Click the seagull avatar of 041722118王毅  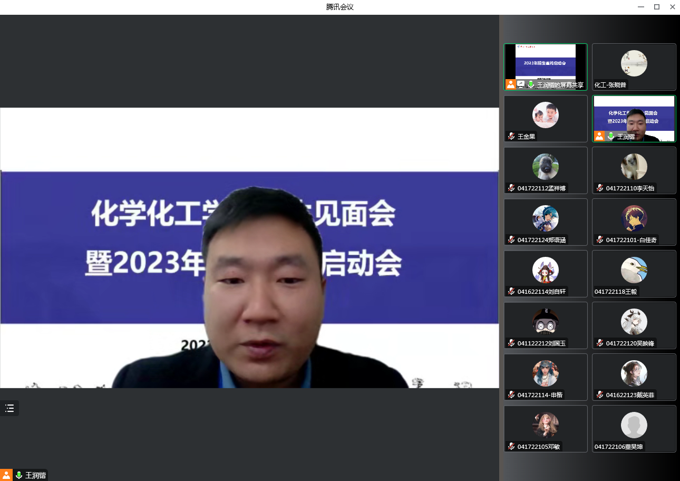tap(634, 270)
